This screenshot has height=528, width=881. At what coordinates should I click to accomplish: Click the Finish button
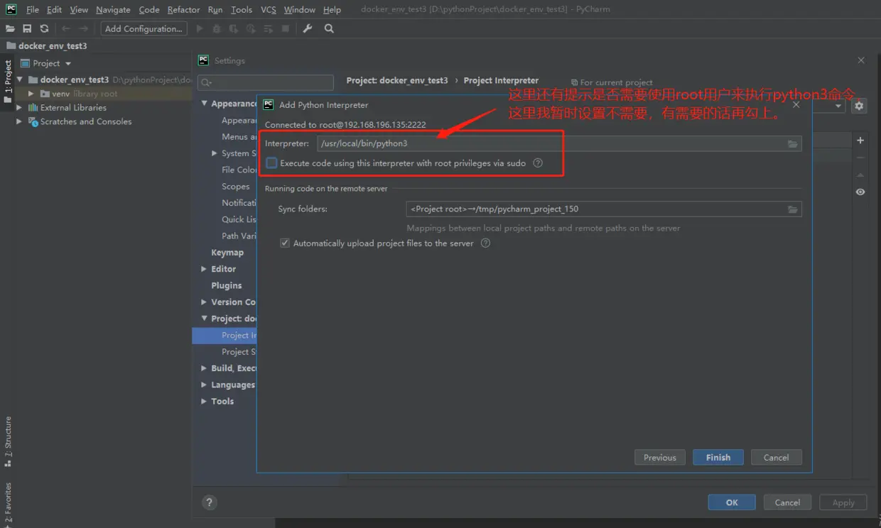click(x=718, y=458)
